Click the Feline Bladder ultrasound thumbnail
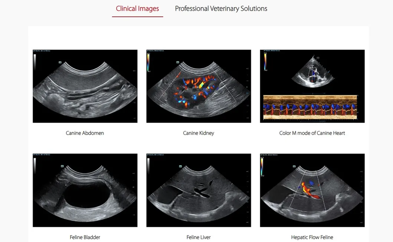Image resolution: width=393 pixels, height=242 pixels. 85,190
